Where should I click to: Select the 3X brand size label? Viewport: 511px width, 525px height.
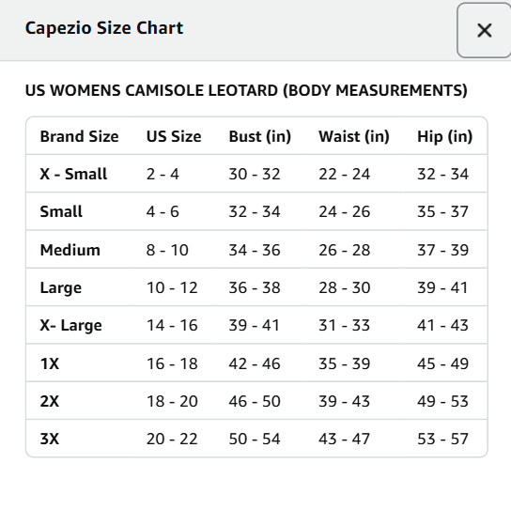pyautogui.click(x=50, y=439)
